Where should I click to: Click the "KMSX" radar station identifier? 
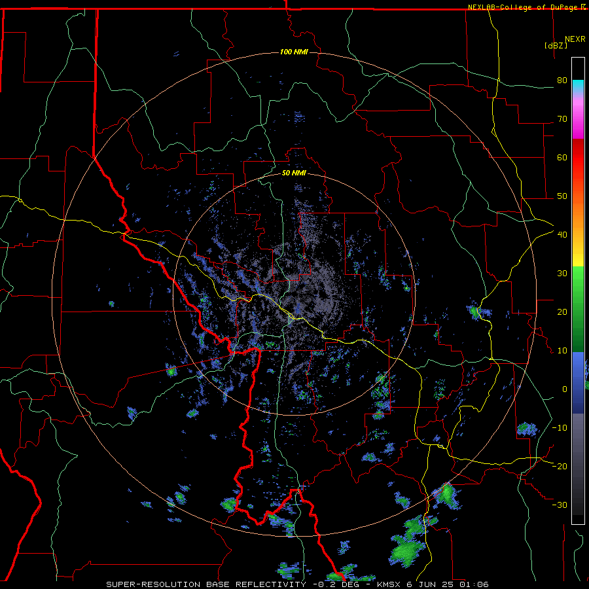389,584
